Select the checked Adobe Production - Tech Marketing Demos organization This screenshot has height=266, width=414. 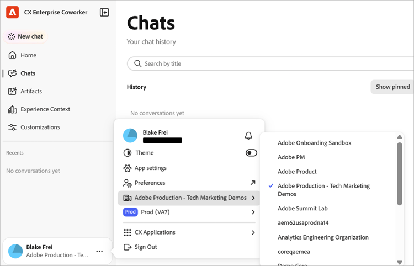coord(323,190)
